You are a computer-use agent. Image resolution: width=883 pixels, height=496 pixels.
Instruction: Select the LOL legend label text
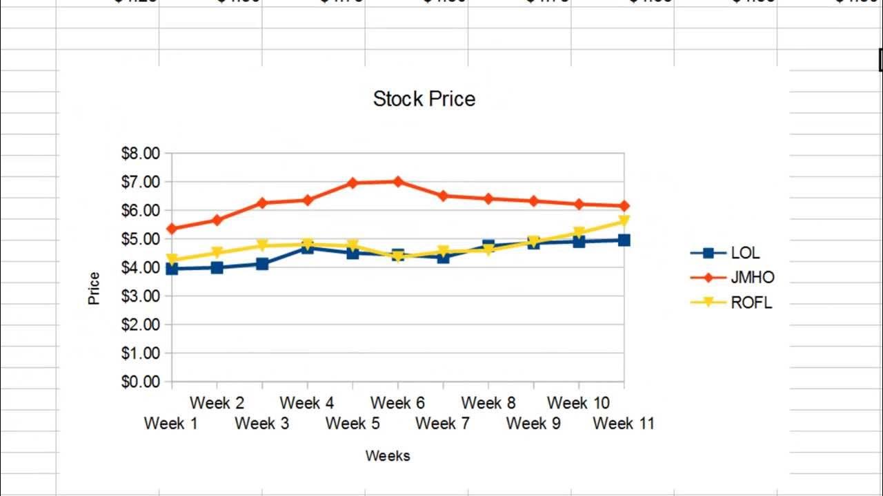click(x=745, y=253)
